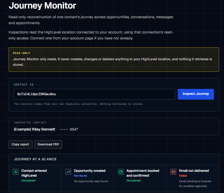The image size is (224, 193).
Task: Click the CONTACT ID label
Action: (23, 84)
